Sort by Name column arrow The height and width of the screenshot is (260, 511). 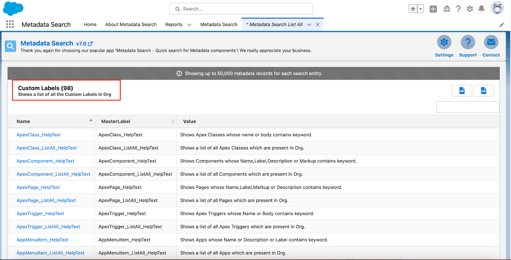(91, 120)
